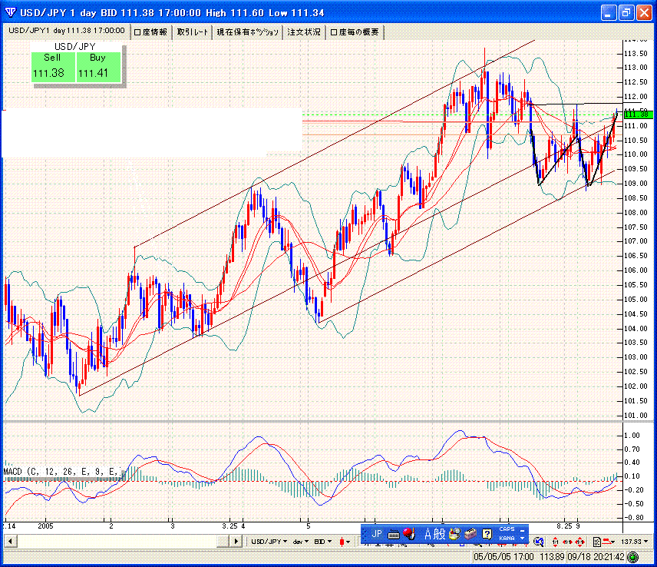Toggle the IME input mode 'A' icon
The image size is (657, 567).
(x=428, y=533)
